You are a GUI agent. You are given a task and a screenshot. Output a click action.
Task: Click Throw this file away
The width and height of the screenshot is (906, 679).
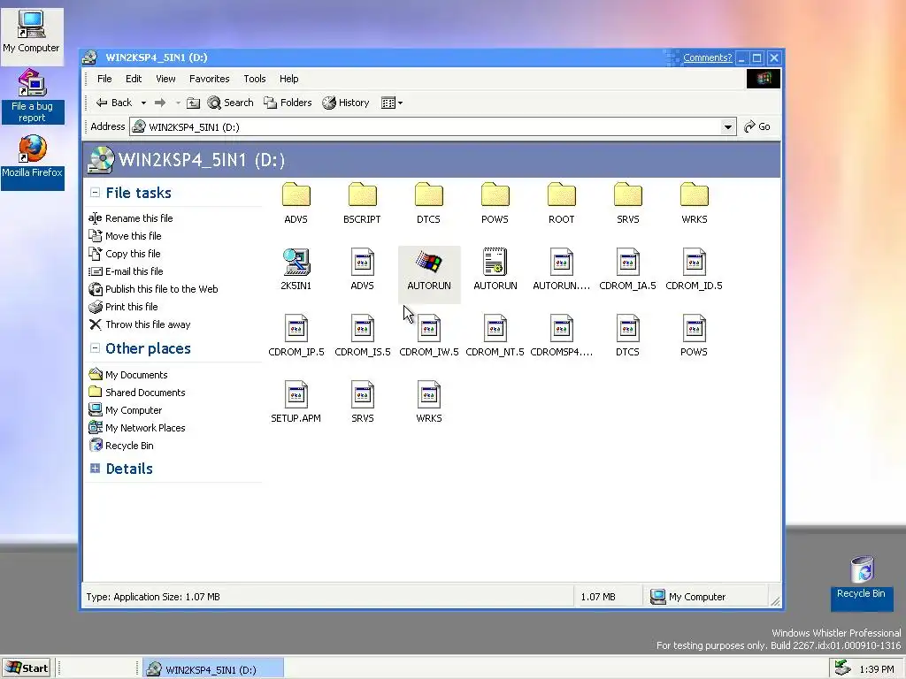click(x=139, y=324)
